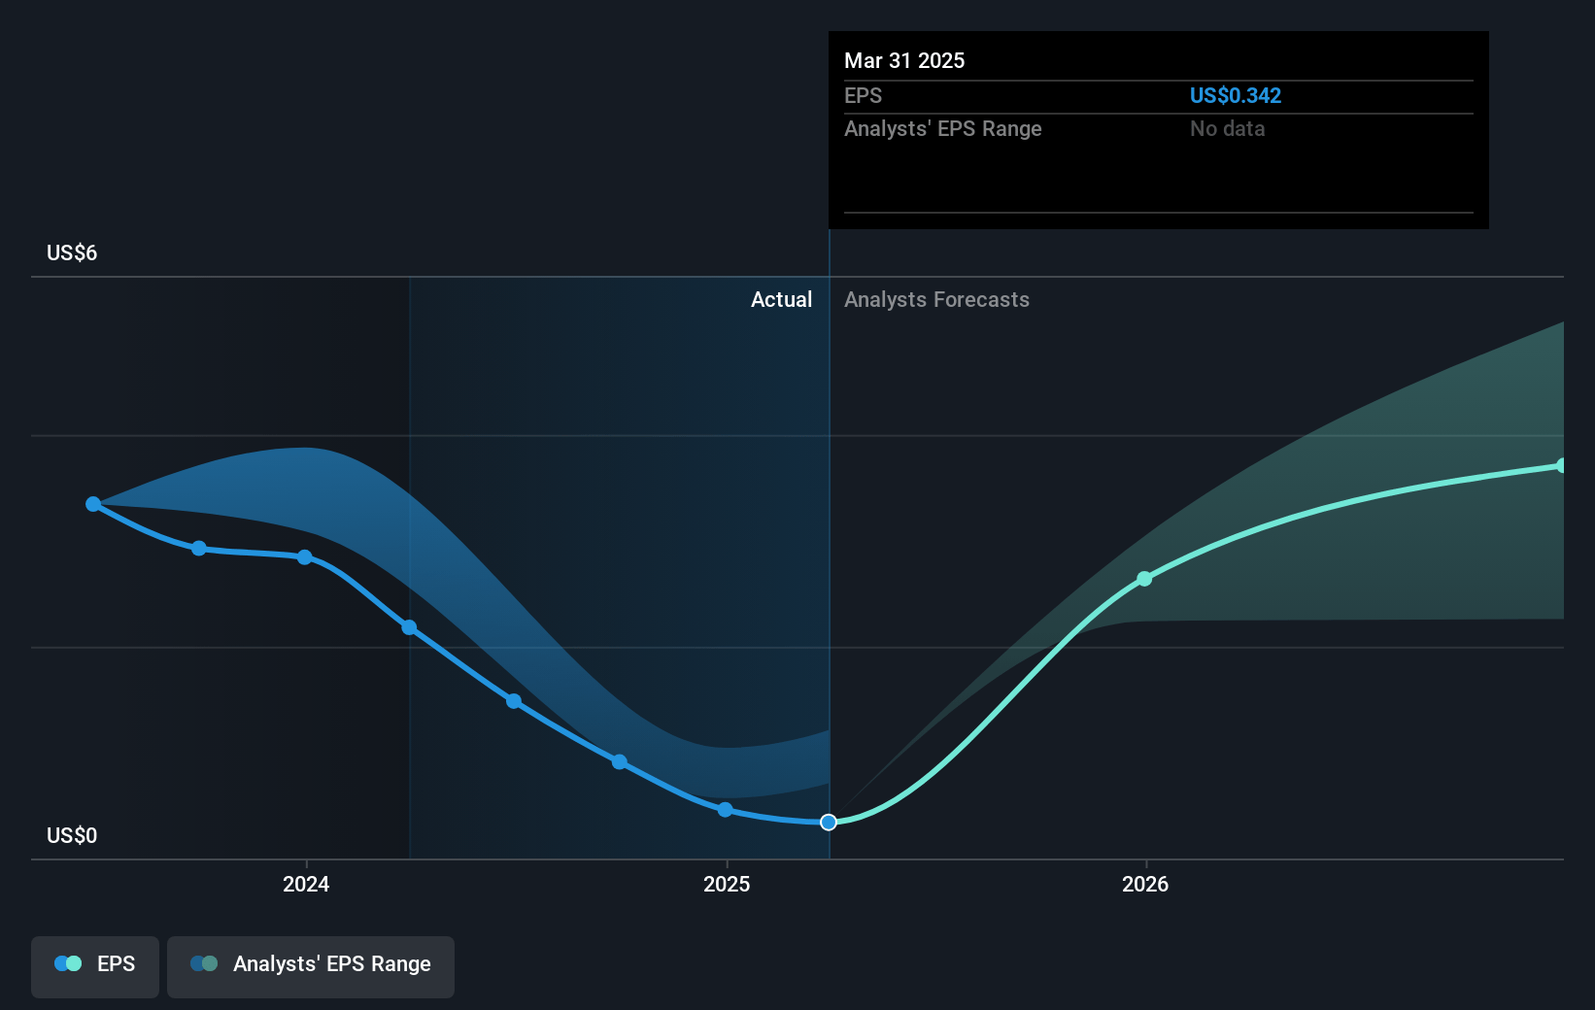1595x1010 pixels.
Task: Click the US$0.342 EPS value in tooltip
Action: [x=1236, y=95]
